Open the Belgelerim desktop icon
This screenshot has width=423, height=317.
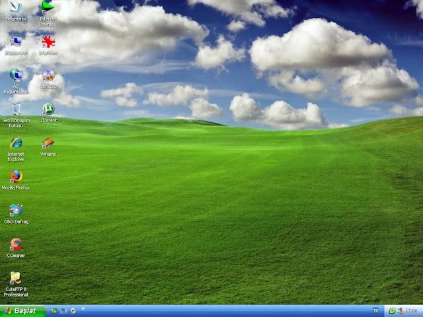click(x=16, y=7)
